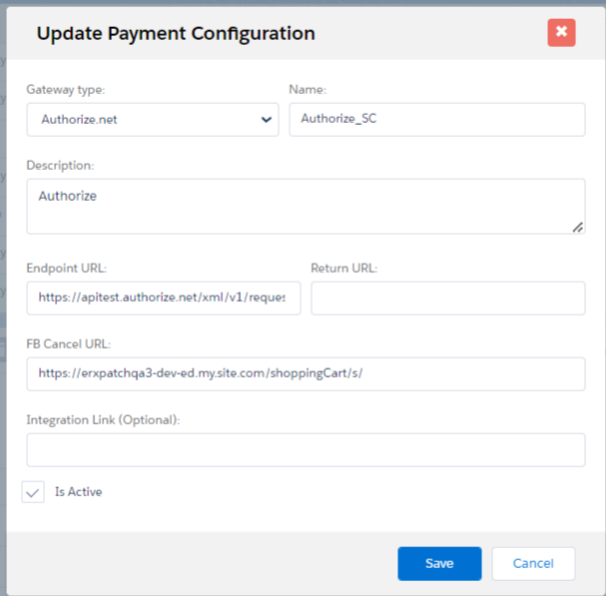This screenshot has width=606, height=596.
Task: Click the "Gateway type:" label
Action: point(65,90)
